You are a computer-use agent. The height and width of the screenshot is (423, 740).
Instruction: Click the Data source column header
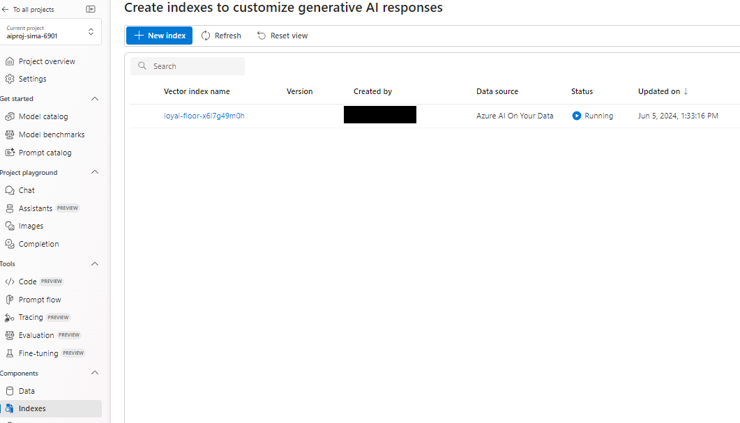tap(497, 91)
